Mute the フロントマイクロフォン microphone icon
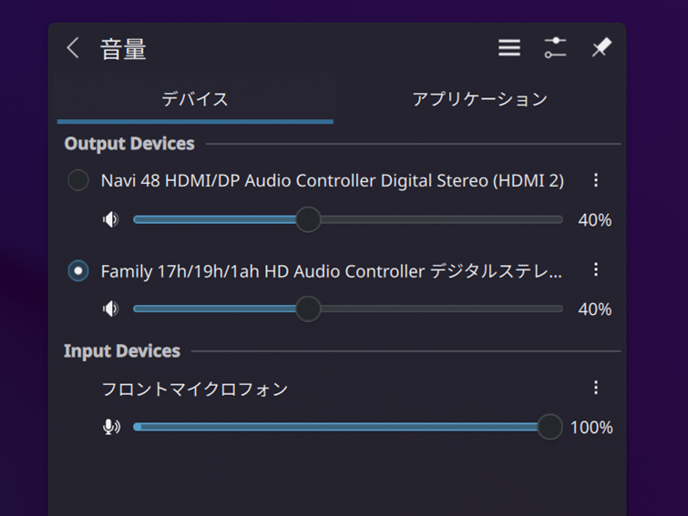Viewport: 688px width, 516px height. pyautogui.click(x=111, y=427)
